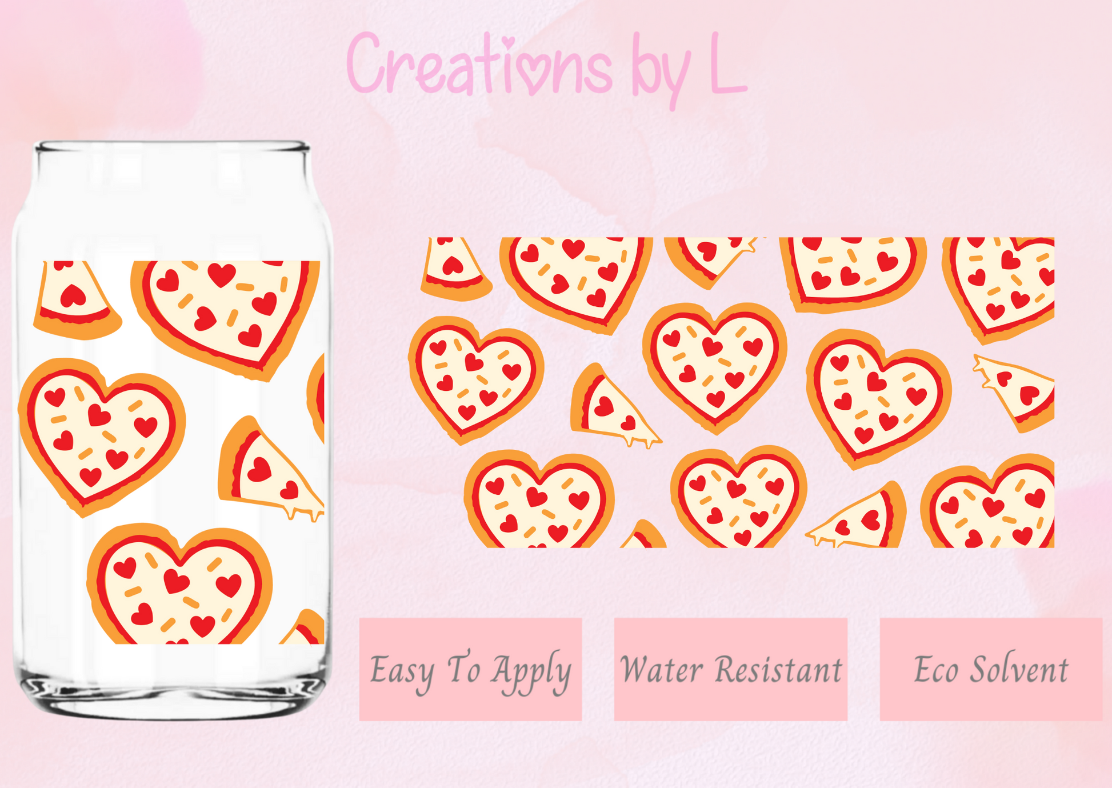Click the flat wrap pattern preview

pos(731,393)
